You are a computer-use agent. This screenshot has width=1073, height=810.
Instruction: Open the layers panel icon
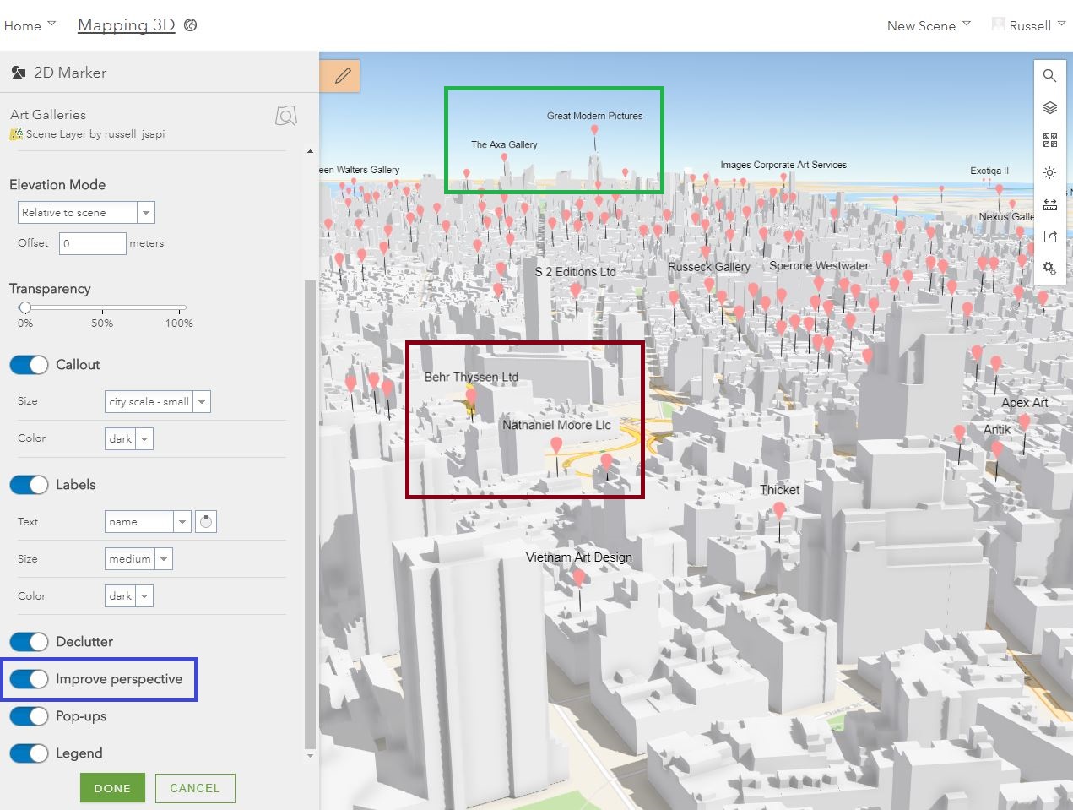click(x=1049, y=108)
